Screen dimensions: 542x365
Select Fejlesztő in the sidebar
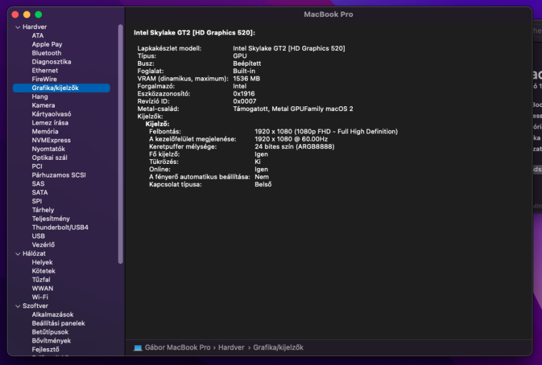pos(45,349)
